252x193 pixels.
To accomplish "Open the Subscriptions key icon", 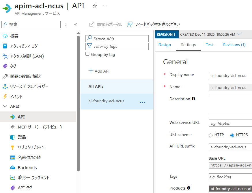I will (x=12, y=147).
